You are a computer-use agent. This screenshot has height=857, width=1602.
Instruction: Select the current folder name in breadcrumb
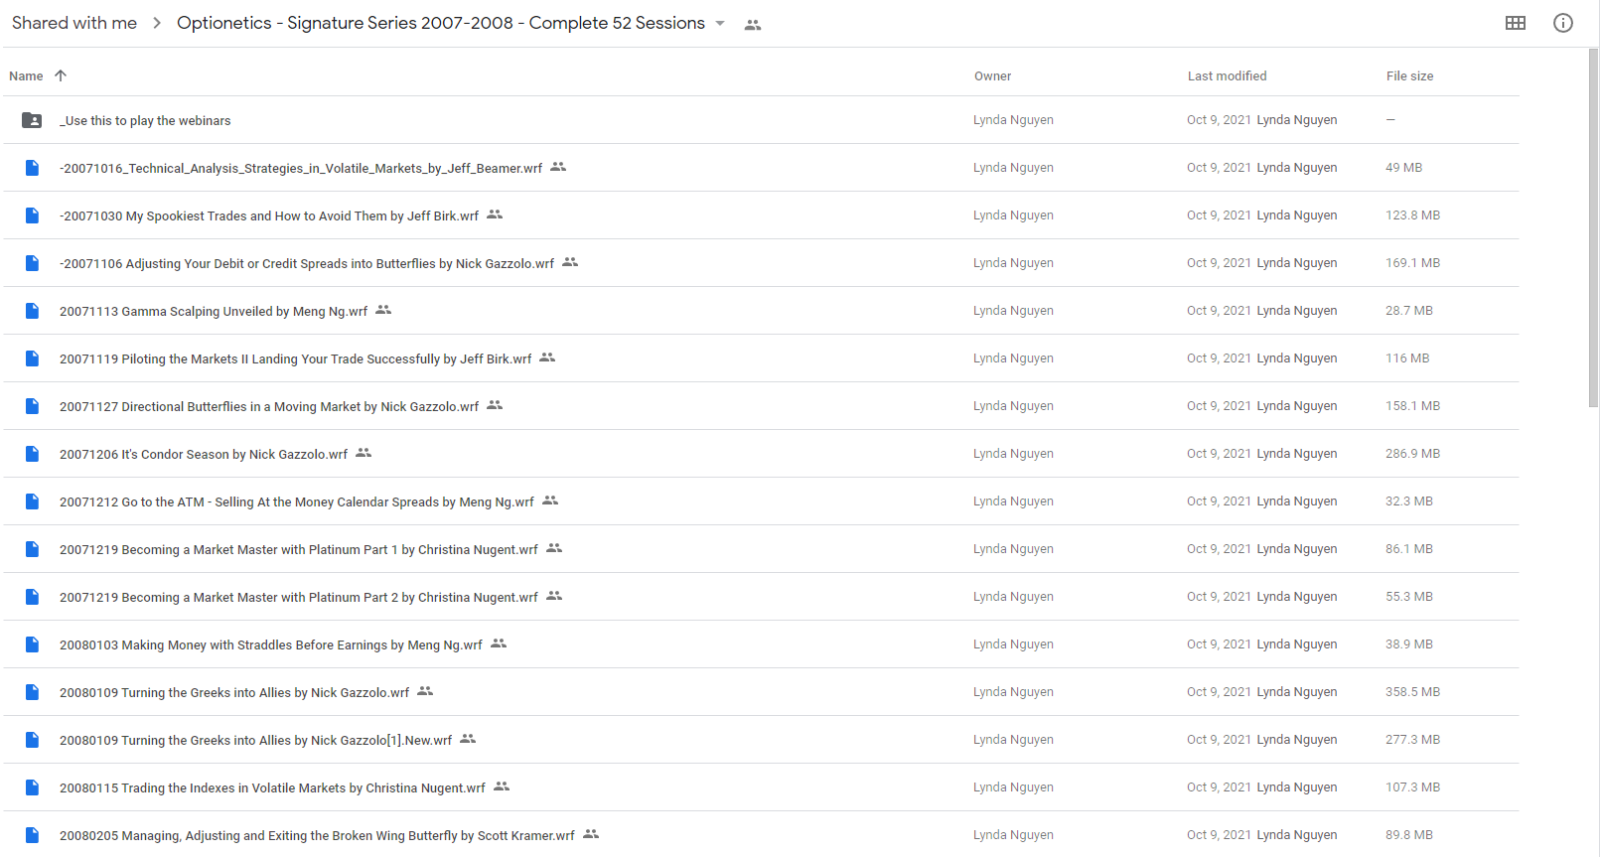coord(441,23)
